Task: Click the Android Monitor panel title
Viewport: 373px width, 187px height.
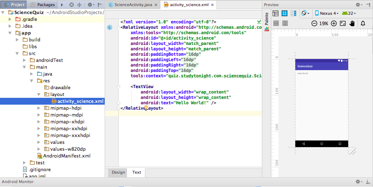Action: tap(18, 182)
